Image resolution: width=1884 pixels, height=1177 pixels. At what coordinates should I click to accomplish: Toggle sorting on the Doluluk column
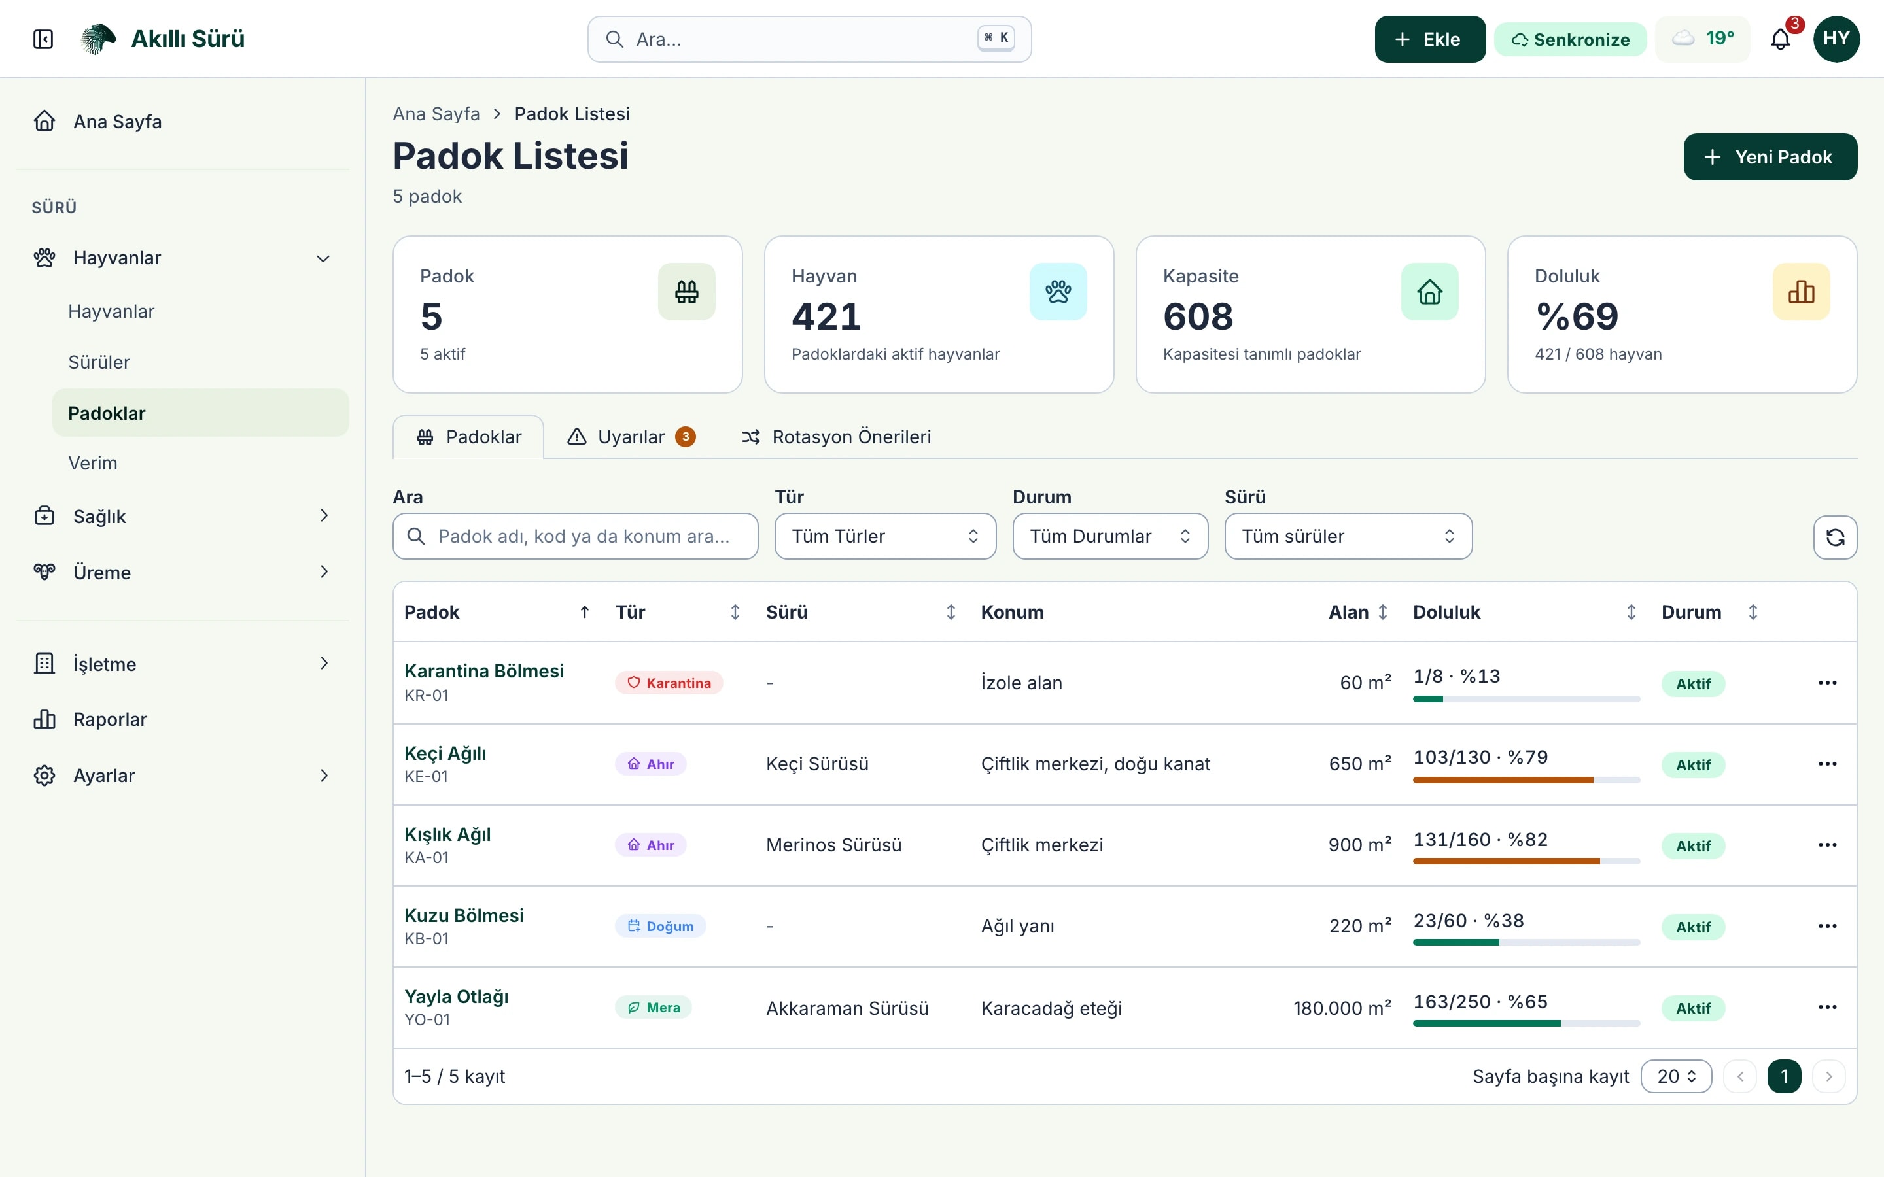tap(1524, 612)
